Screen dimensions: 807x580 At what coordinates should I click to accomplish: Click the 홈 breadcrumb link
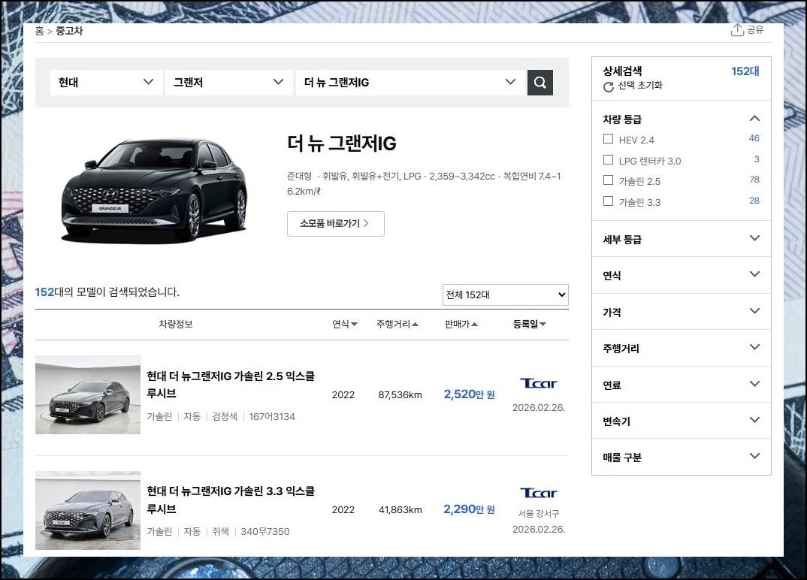pos(40,31)
